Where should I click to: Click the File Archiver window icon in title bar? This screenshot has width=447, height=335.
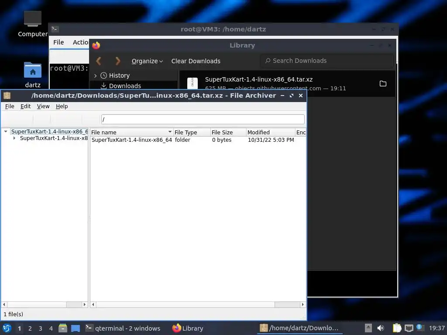[x=7, y=96]
